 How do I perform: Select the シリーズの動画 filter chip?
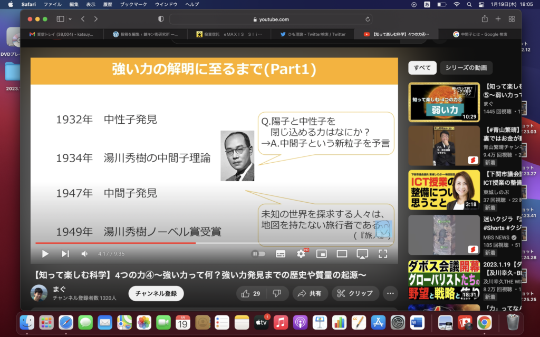pyautogui.click(x=466, y=68)
